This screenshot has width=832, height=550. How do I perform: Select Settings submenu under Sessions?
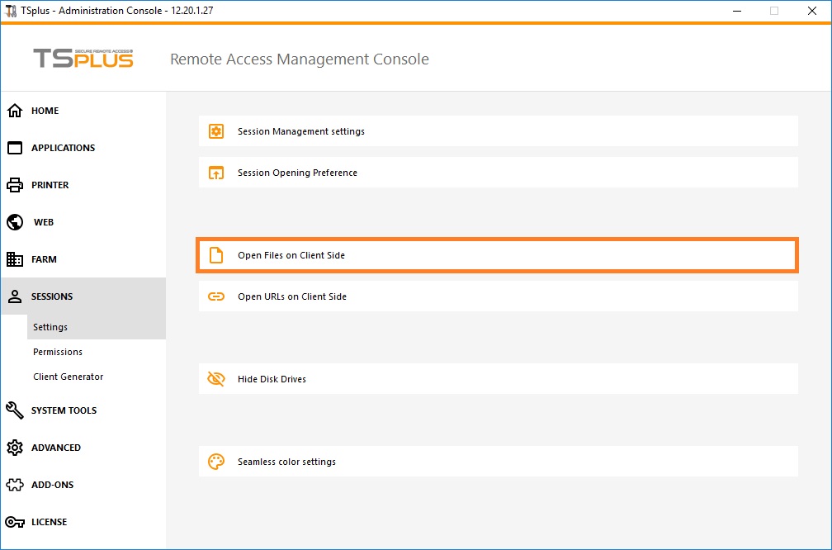click(50, 327)
